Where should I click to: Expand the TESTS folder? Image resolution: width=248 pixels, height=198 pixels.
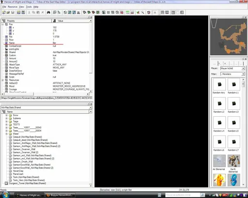point(6,124)
